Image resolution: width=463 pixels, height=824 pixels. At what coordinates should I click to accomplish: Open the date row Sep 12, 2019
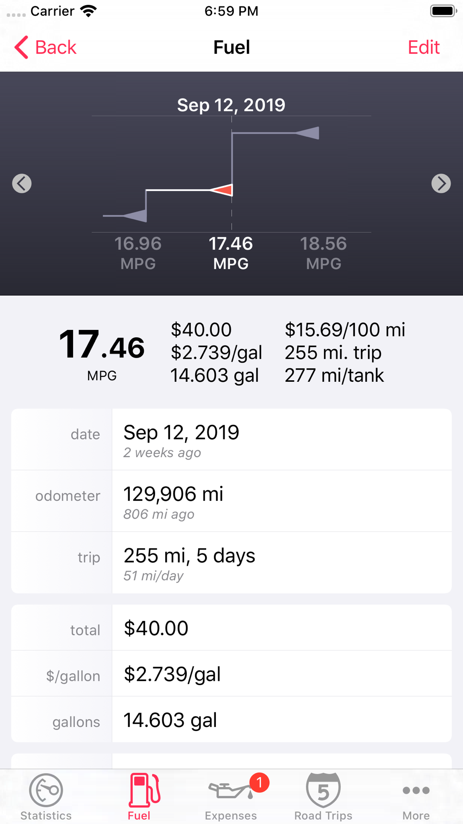pyautogui.click(x=231, y=439)
